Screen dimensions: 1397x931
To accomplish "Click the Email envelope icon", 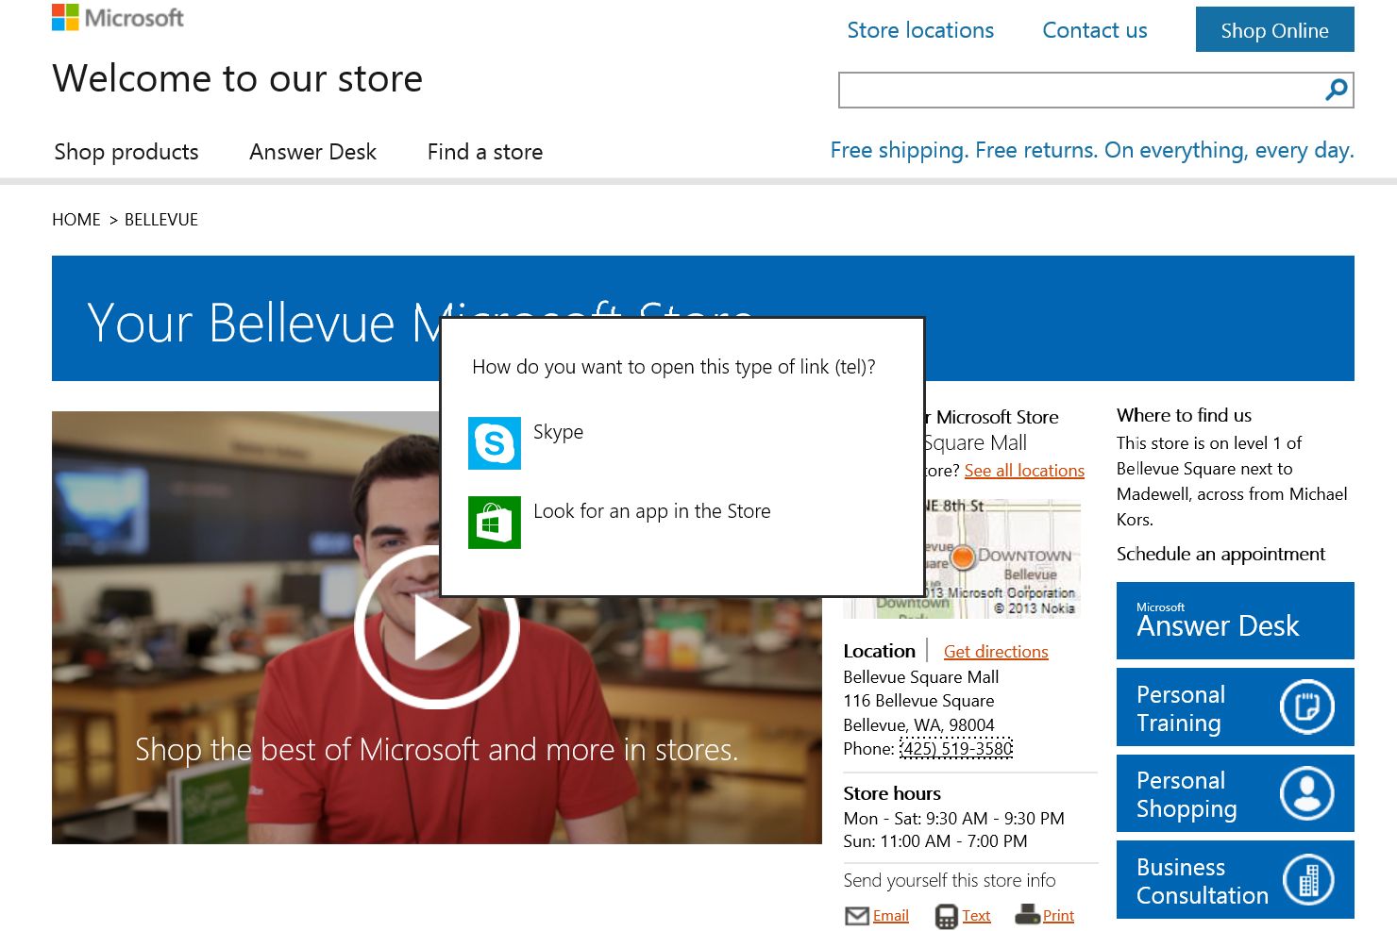I will tap(857, 916).
